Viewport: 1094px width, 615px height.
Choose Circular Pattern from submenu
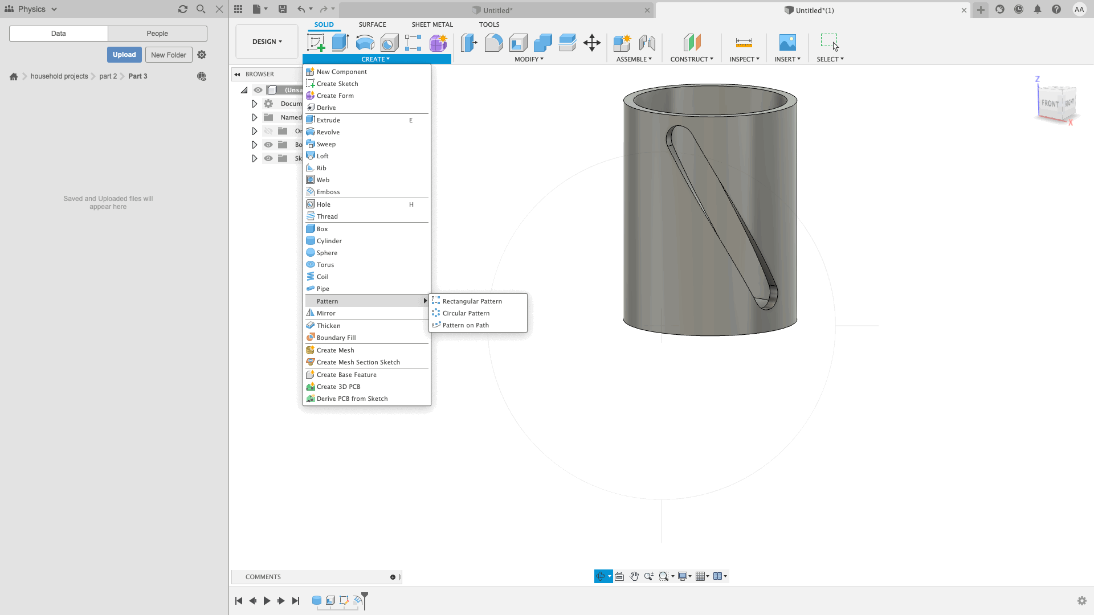[x=466, y=313]
